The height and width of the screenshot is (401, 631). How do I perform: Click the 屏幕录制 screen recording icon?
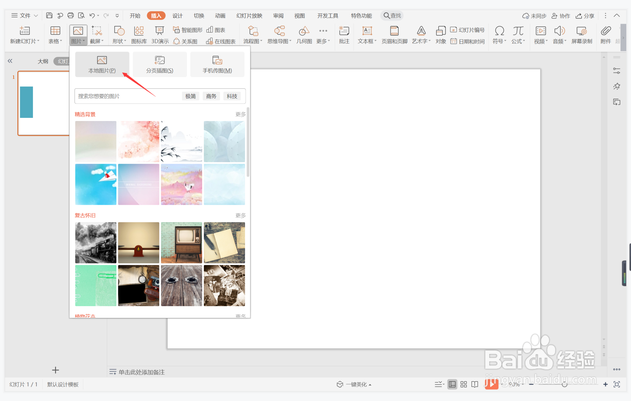coord(581,35)
